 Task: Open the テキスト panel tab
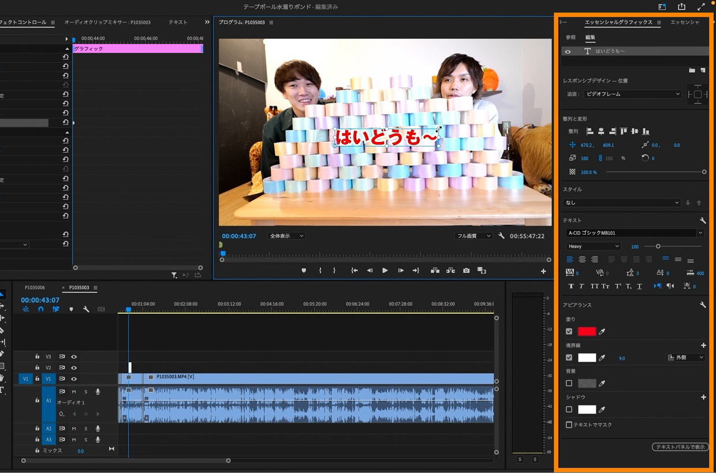pos(178,22)
